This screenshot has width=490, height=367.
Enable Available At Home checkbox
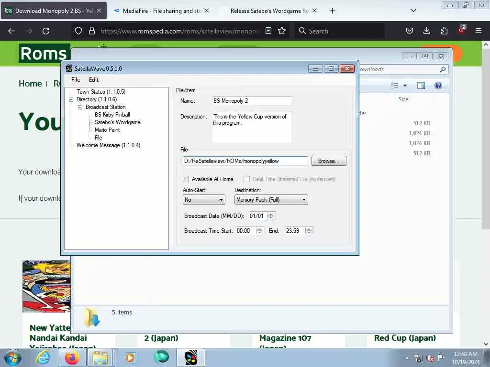pos(186,179)
